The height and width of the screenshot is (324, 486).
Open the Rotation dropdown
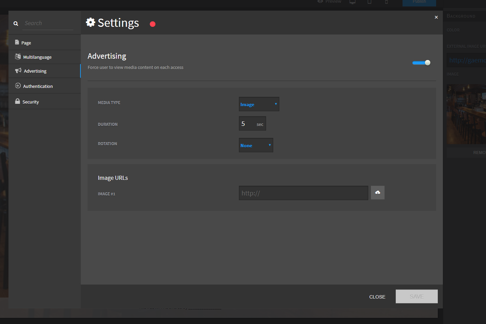click(x=256, y=145)
